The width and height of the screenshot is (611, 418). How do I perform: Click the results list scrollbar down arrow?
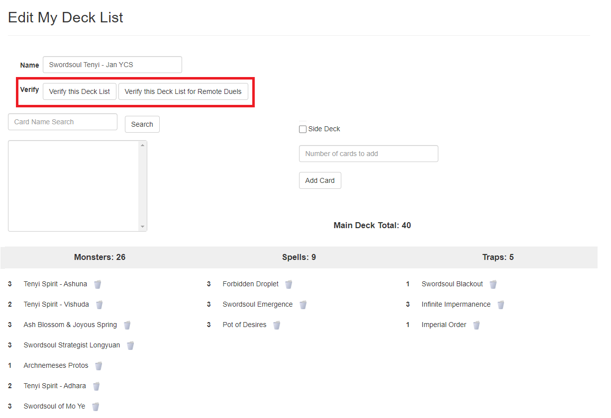(143, 227)
